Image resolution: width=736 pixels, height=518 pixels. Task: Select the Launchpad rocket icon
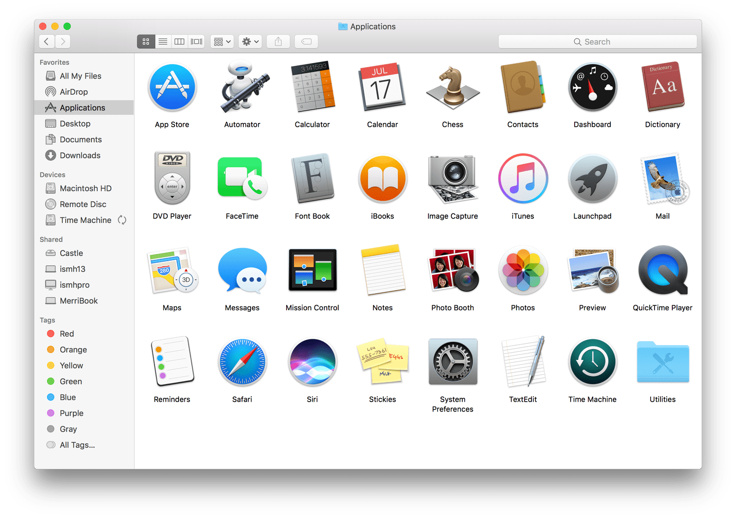tap(593, 178)
